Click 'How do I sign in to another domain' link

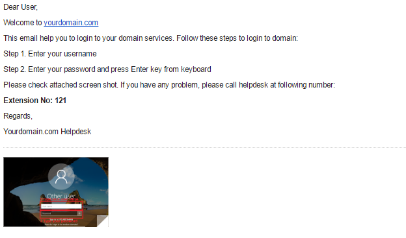tap(61, 224)
